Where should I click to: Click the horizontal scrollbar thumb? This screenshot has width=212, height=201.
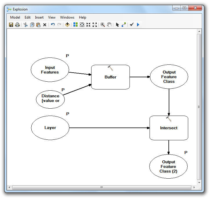point(102,187)
